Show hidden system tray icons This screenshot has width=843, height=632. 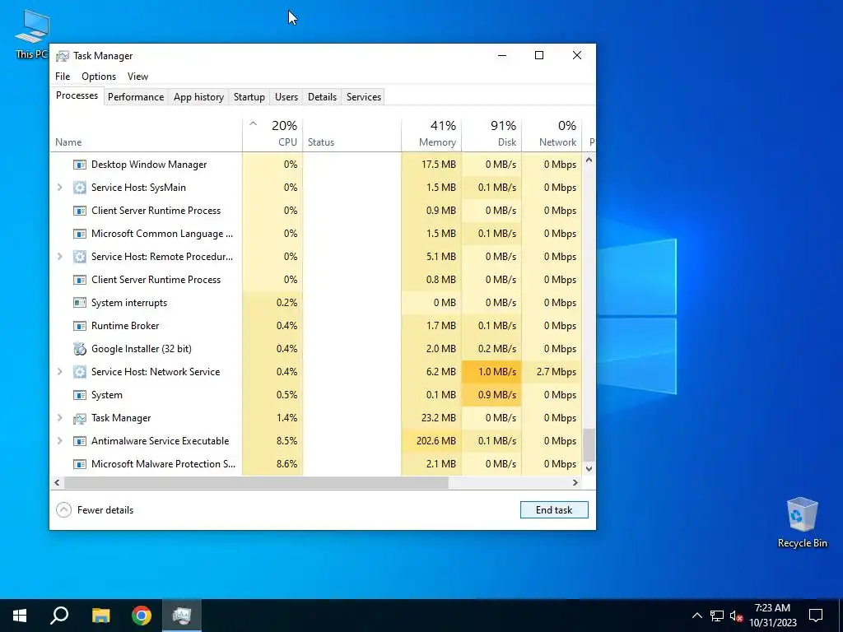coord(696,616)
